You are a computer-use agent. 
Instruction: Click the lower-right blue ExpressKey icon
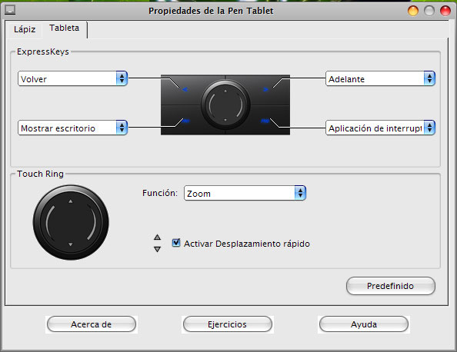point(265,121)
